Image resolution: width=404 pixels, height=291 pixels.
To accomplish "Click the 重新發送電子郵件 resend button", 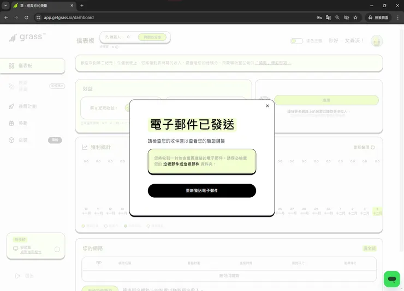I will coord(202,191).
